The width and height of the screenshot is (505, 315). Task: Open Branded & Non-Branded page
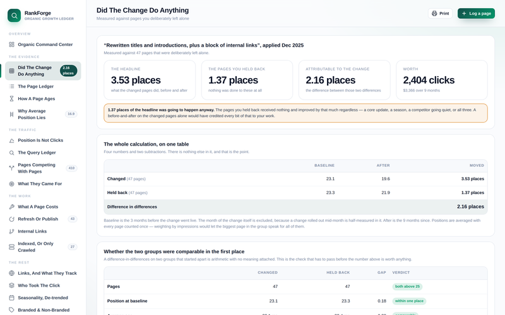(x=43, y=310)
